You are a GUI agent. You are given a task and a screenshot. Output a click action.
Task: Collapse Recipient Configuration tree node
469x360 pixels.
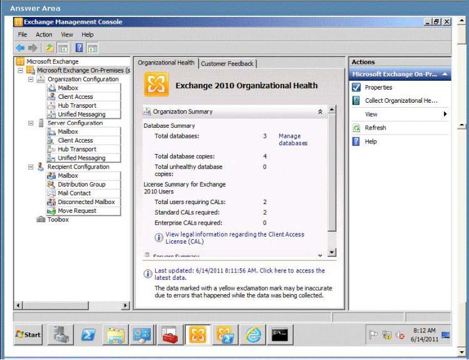click(x=31, y=167)
